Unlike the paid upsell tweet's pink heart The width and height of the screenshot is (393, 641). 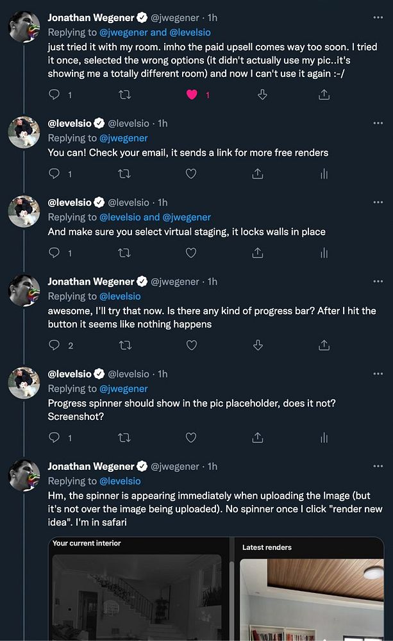pos(191,95)
